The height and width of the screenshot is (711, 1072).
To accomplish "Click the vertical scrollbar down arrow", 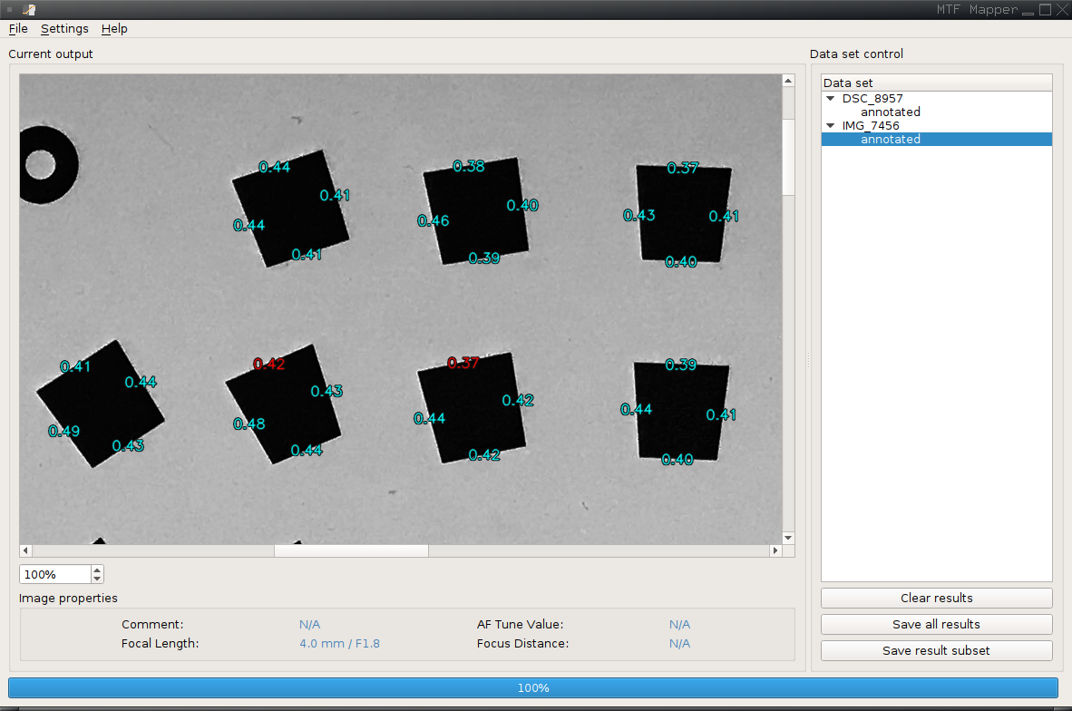I will (x=787, y=537).
